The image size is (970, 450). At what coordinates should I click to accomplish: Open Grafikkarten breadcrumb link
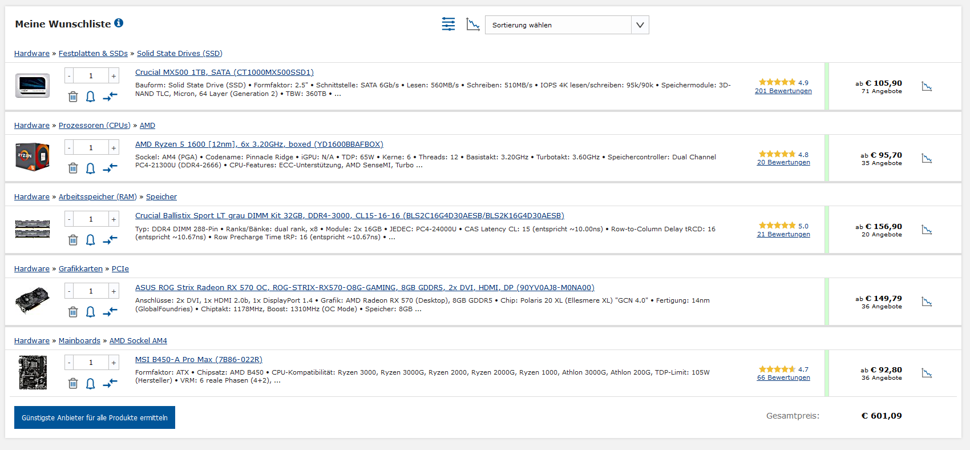click(x=80, y=269)
